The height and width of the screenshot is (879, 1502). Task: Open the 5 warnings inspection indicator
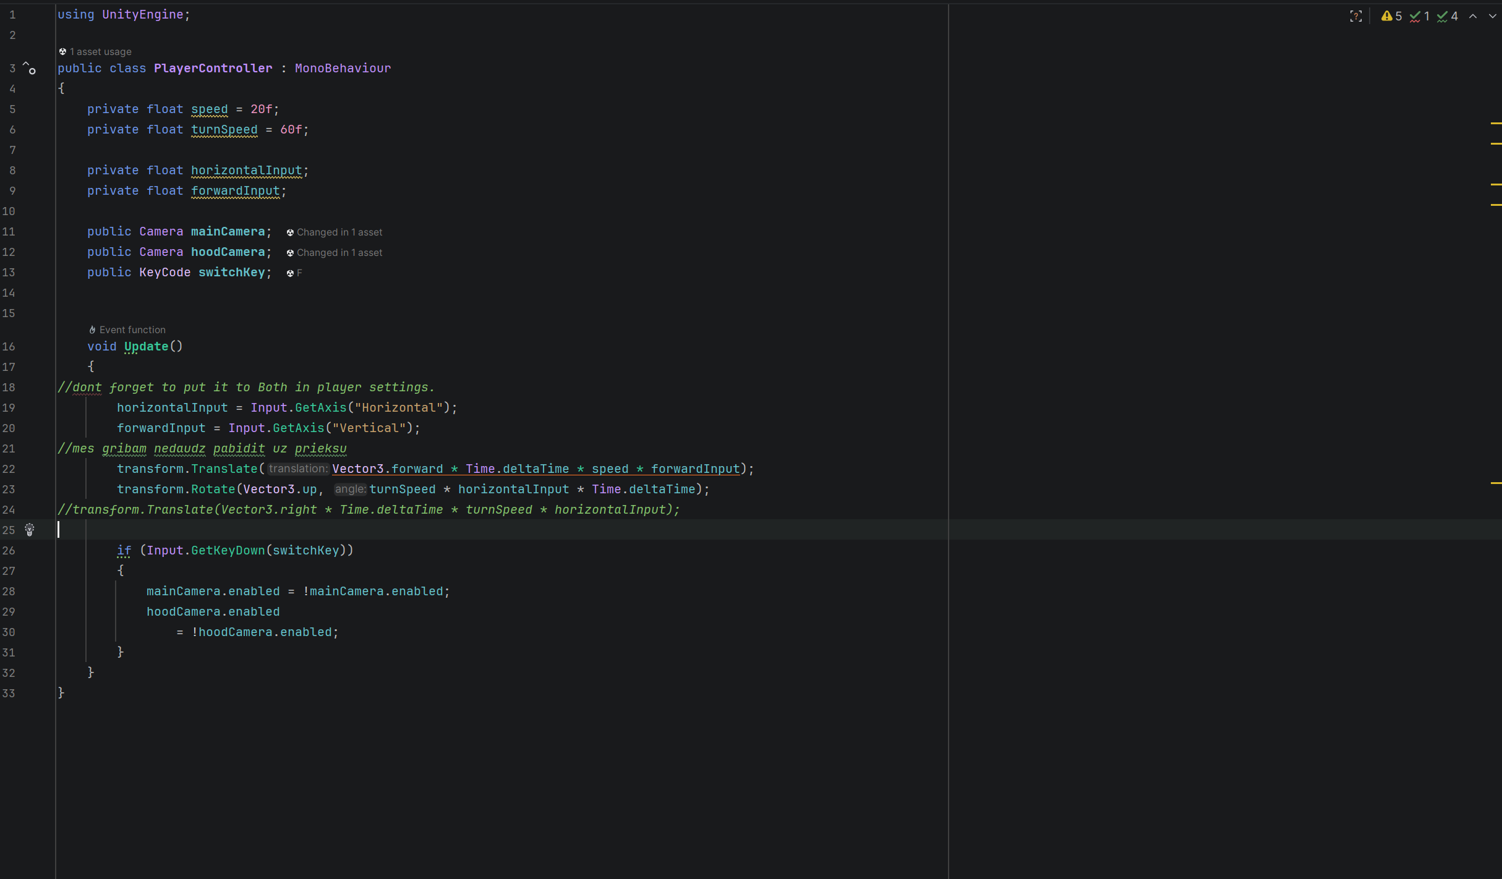[x=1391, y=17]
